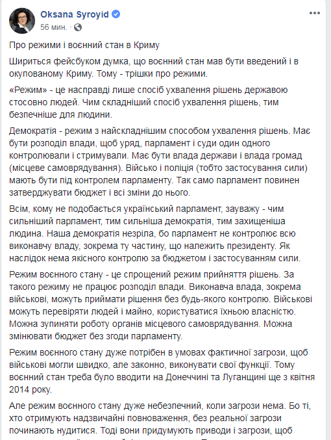Click the text '2014 року'
The image size is (331, 440).
tap(31, 389)
